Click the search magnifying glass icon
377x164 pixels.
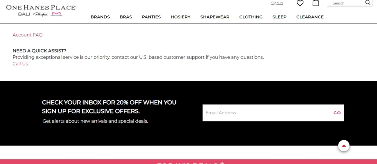tap(368, 3)
